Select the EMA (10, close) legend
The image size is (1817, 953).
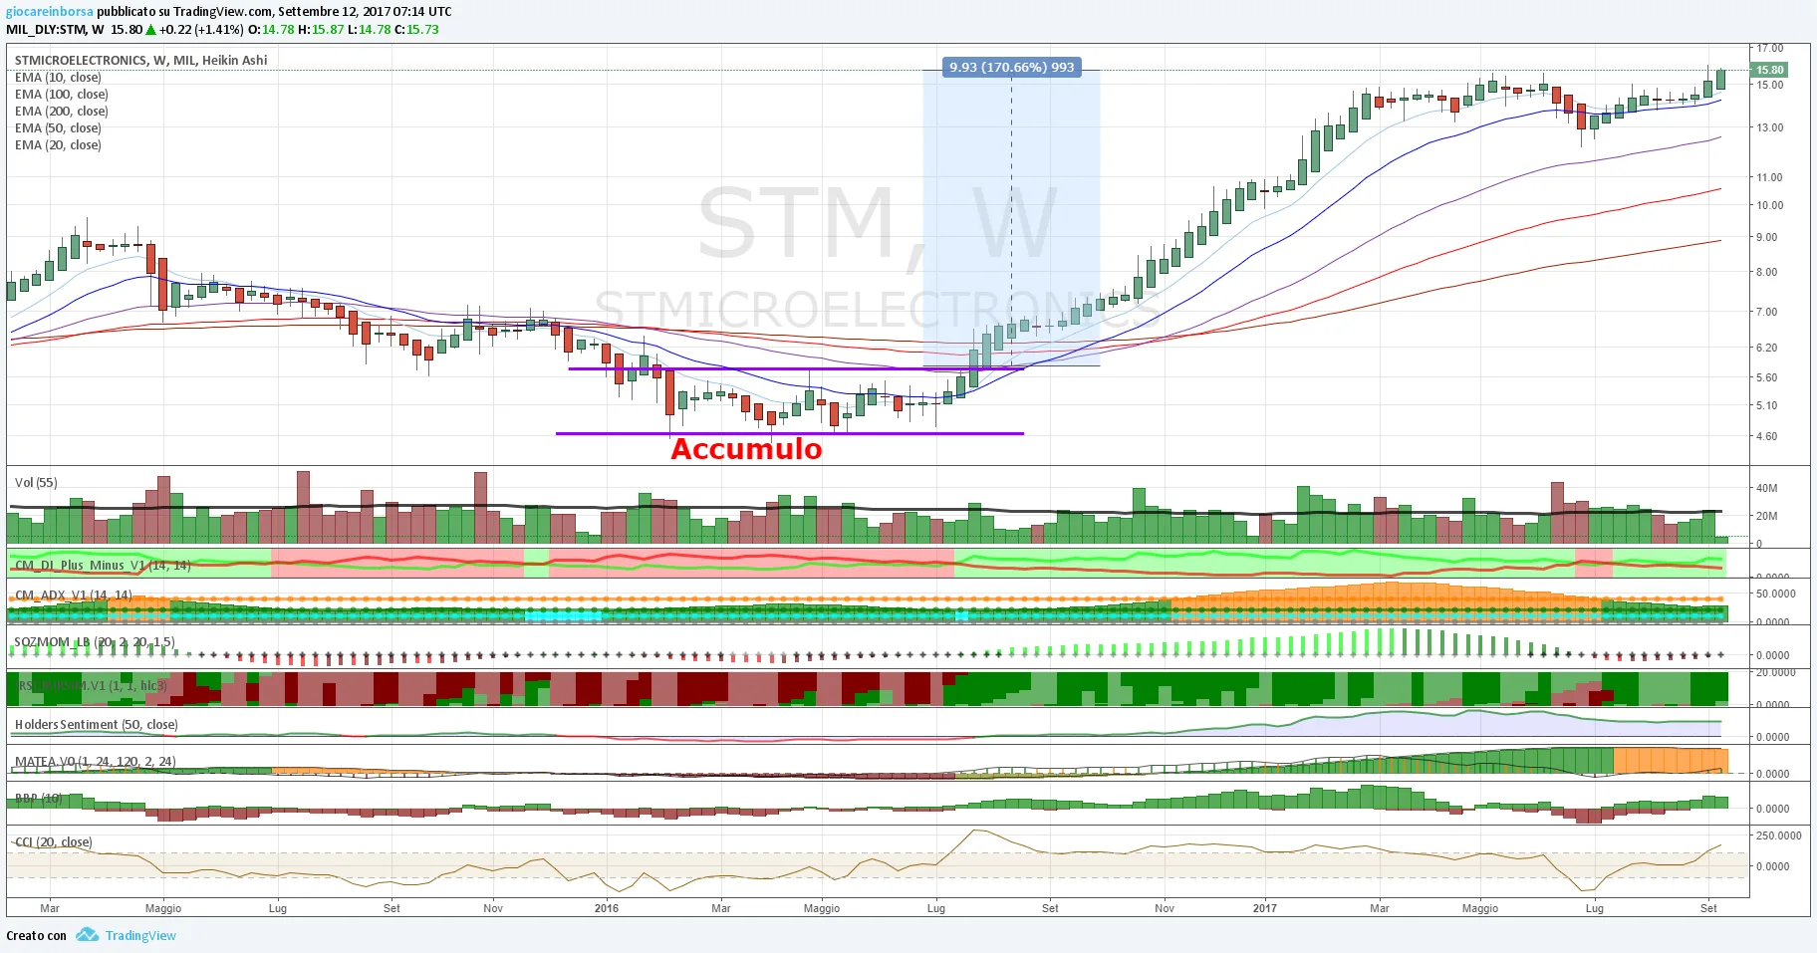pyautogui.click(x=58, y=78)
